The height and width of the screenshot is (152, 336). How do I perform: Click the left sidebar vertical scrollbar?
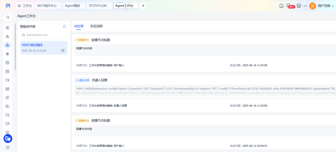[x=15, y=47]
